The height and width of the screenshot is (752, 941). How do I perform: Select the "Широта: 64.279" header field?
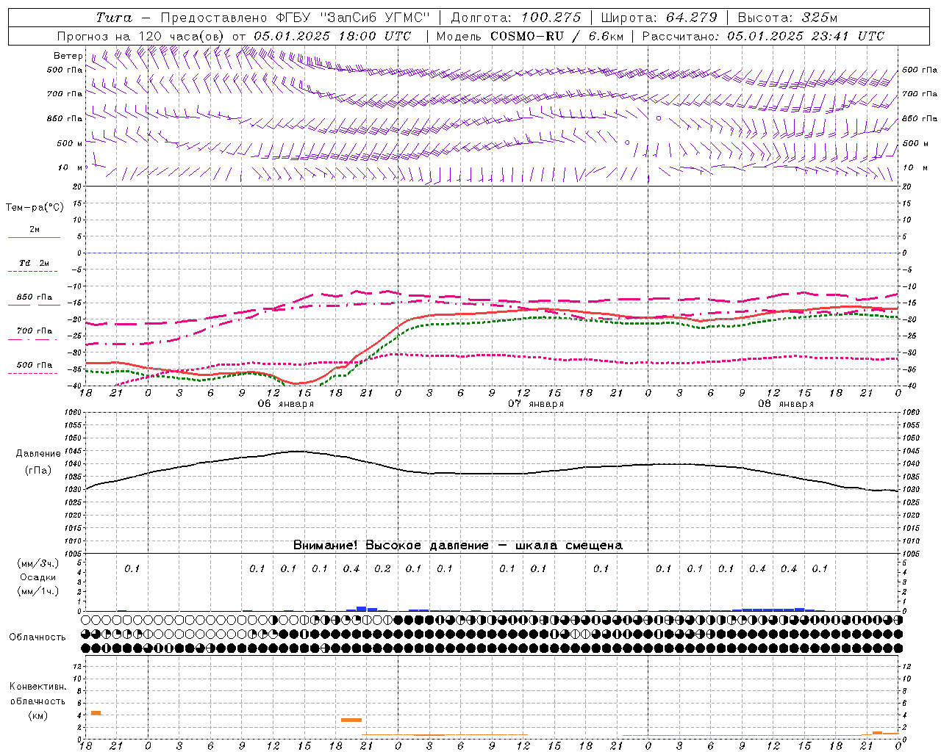659,18
